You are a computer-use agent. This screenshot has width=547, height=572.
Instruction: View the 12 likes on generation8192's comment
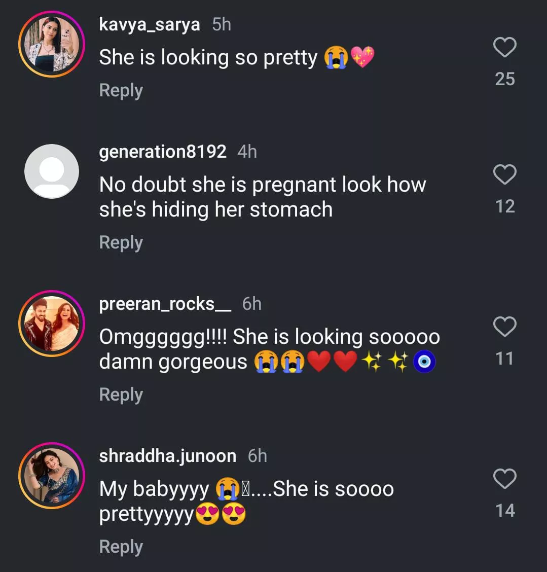pyautogui.click(x=504, y=206)
